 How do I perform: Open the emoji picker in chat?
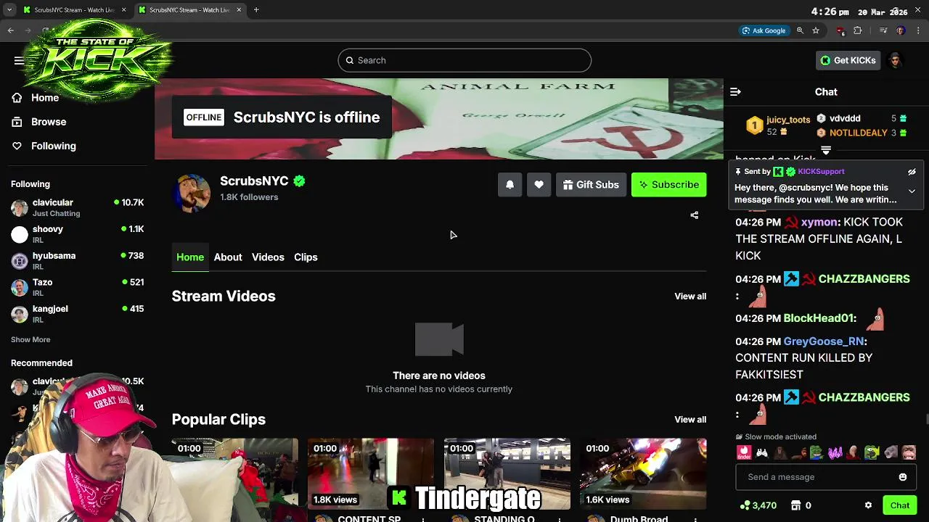903,477
